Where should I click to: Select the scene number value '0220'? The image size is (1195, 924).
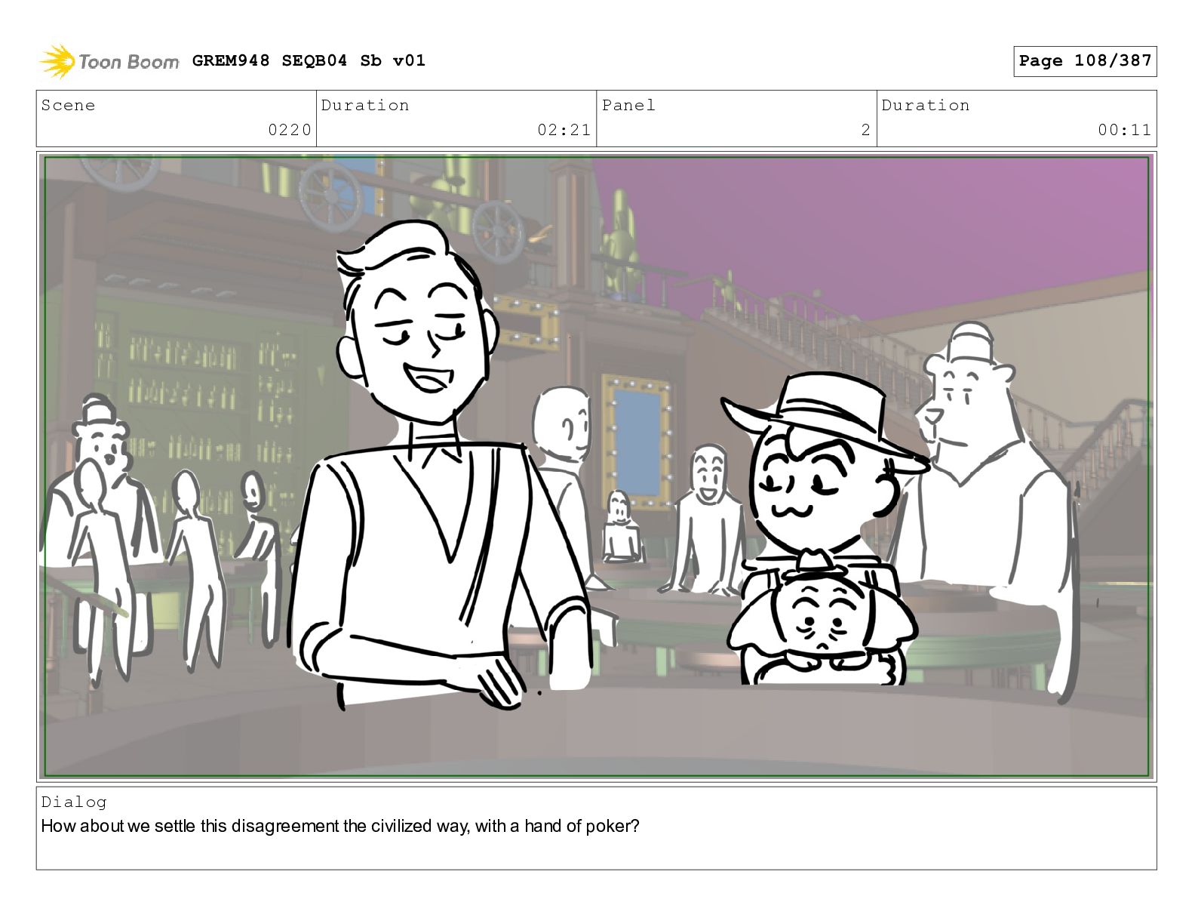click(290, 130)
